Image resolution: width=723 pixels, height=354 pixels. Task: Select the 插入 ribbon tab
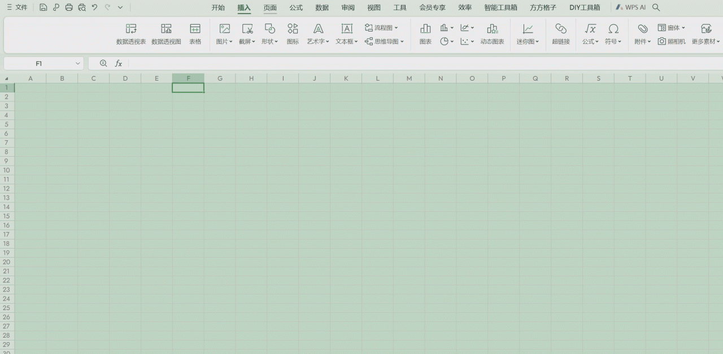[x=244, y=8]
